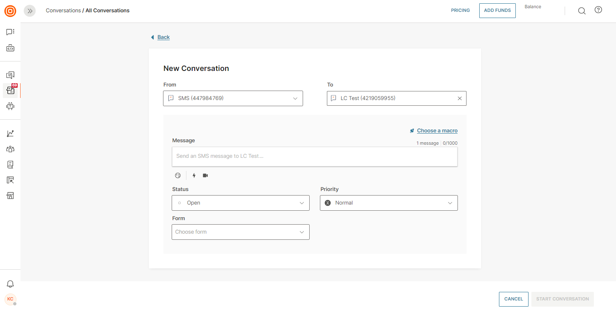616x314 pixels.
Task: Clear the LC Test recipient with X
Action: (x=460, y=98)
